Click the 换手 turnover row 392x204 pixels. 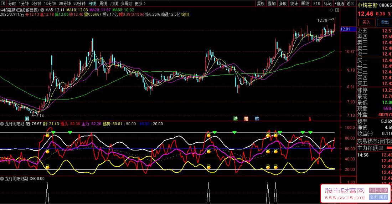pyautogui.click(x=375, y=121)
